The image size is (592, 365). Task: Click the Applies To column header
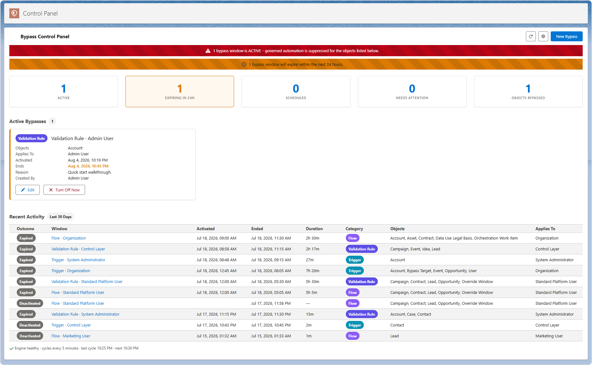(545, 229)
